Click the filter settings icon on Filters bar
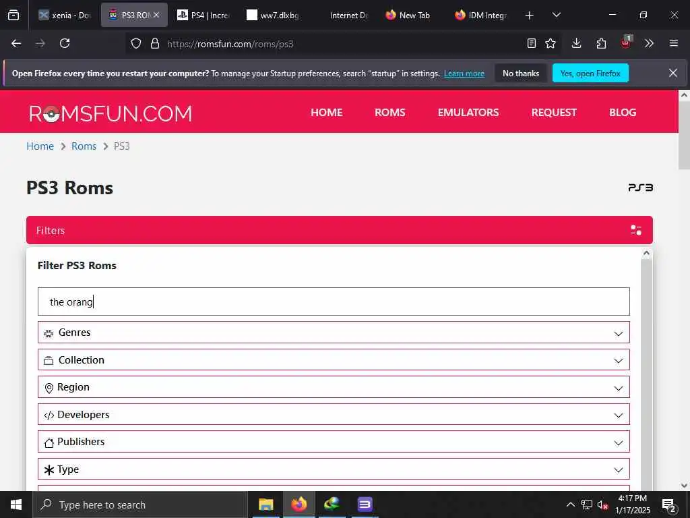 636,230
